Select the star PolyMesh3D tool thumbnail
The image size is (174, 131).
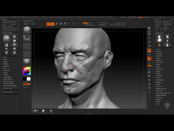pyautogui.click(x=167, y=41)
